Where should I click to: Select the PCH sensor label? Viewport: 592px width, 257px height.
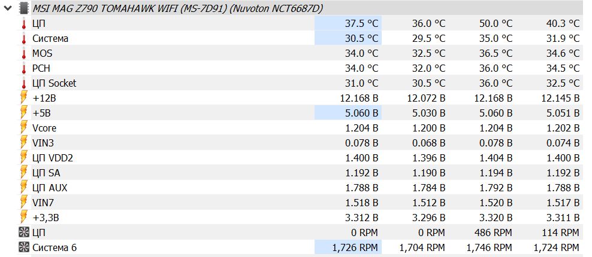pos(41,69)
